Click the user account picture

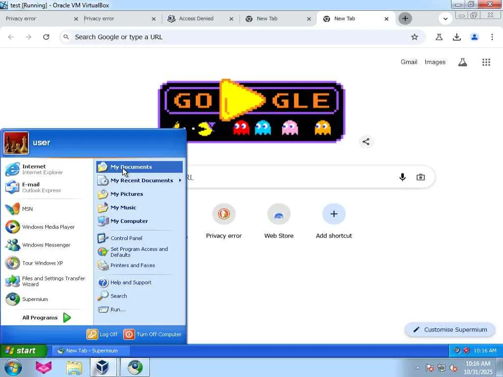pyautogui.click(x=16, y=143)
